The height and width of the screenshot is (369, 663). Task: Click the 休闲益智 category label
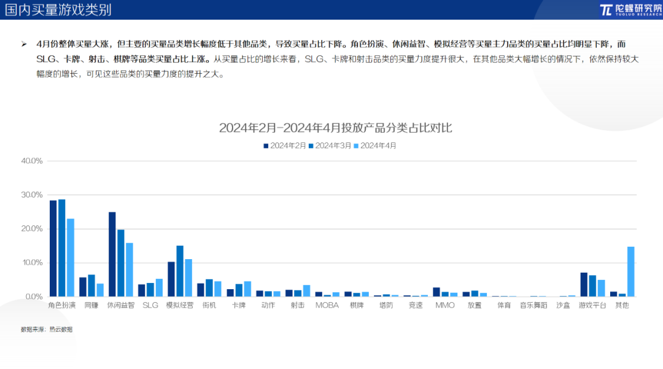tap(120, 305)
